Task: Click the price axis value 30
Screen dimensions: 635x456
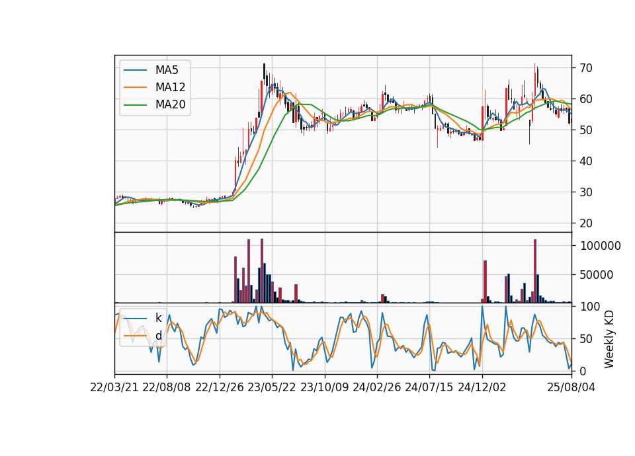Action: 586,192
